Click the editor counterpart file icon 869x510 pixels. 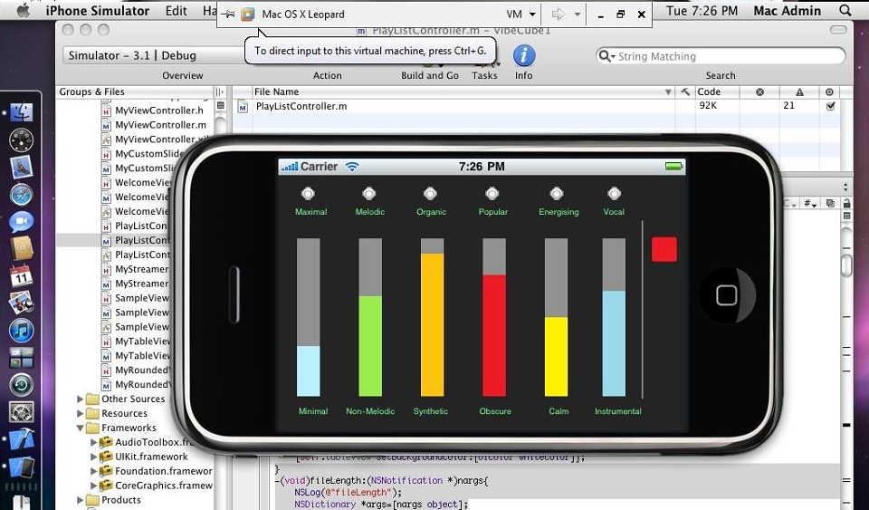[x=830, y=204]
